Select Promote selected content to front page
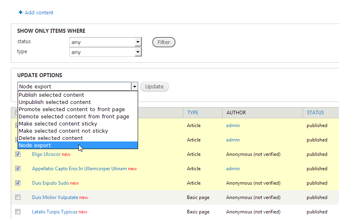Screen dimensions: 339x219 tap(72, 109)
